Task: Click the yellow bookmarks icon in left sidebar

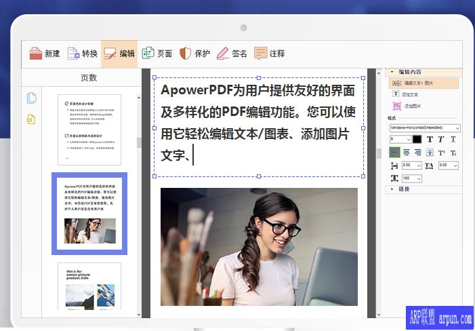Action: pyautogui.click(x=31, y=119)
